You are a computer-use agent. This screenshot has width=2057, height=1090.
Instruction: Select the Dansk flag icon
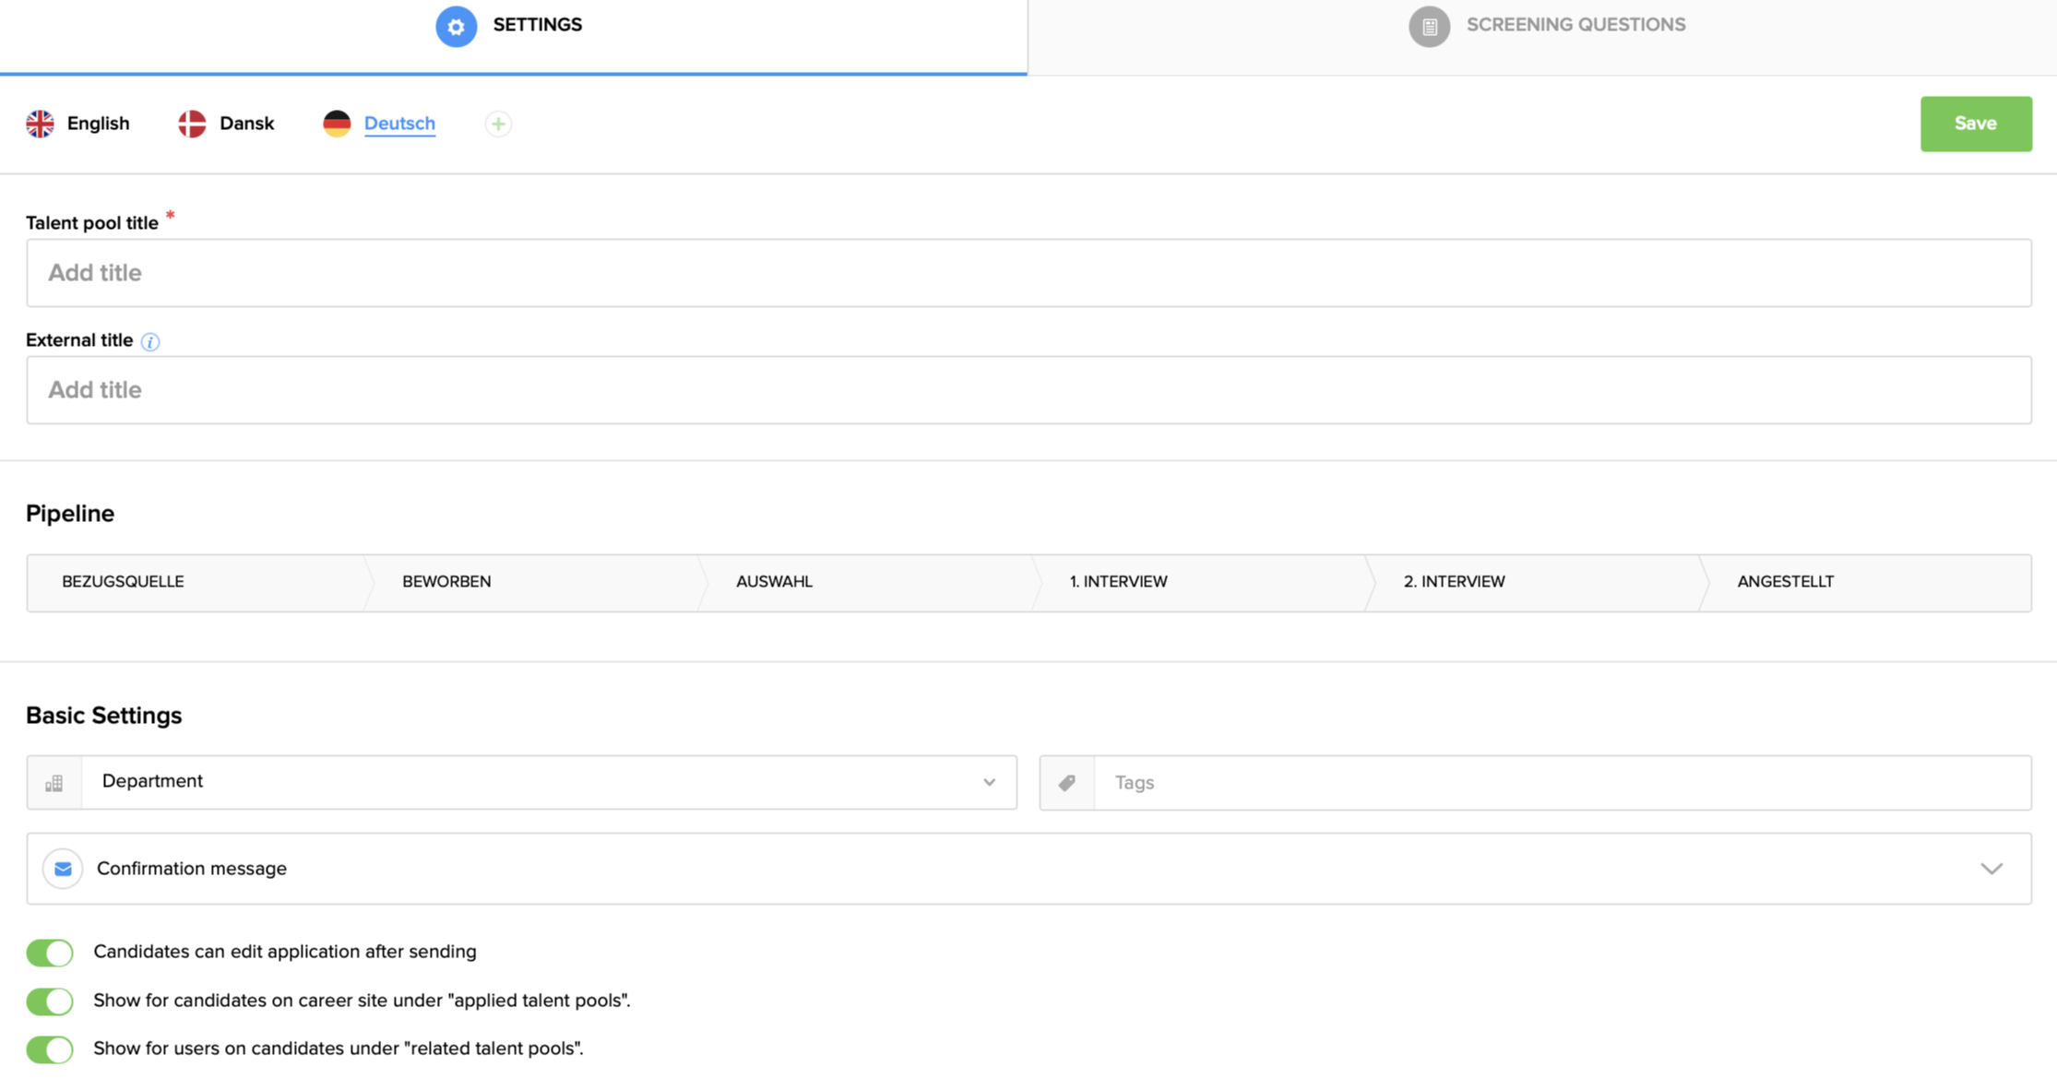tap(190, 123)
